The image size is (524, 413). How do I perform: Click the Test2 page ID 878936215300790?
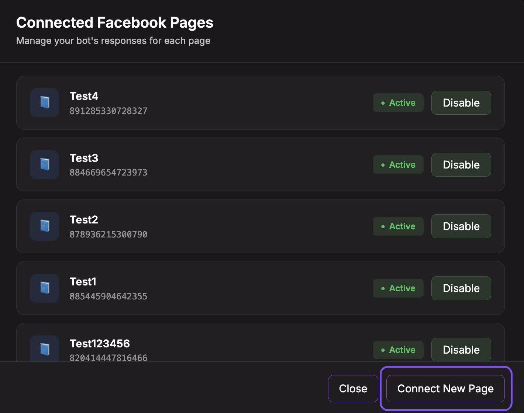point(108,235)
